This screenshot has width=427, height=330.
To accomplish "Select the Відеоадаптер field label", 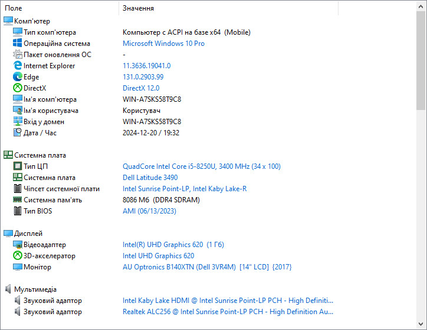I will point(45,245).
